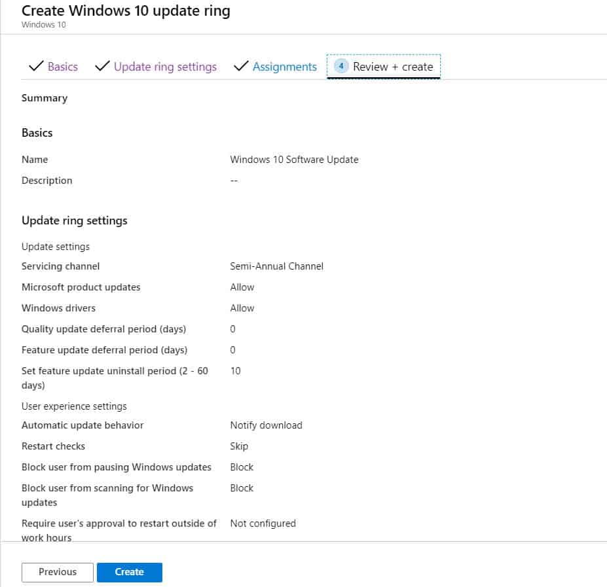This screenshot has height=587, width=607.
Task: Click the Windows drivers label
Action: (58, 308)
